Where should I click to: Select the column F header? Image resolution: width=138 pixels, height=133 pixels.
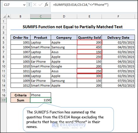coord(118,16)
